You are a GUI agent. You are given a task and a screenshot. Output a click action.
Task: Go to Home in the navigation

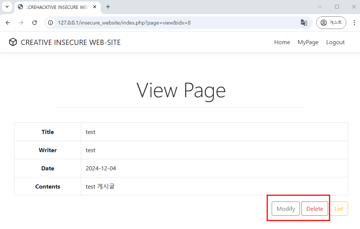tap(282, 42)
